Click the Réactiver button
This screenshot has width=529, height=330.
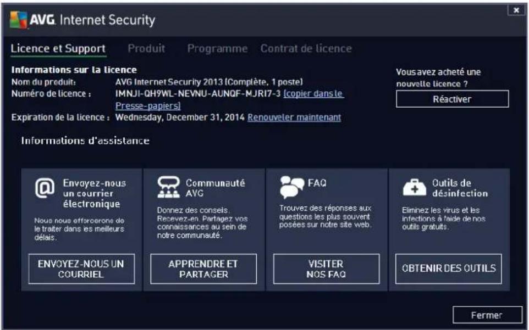(x=453, y=99)
